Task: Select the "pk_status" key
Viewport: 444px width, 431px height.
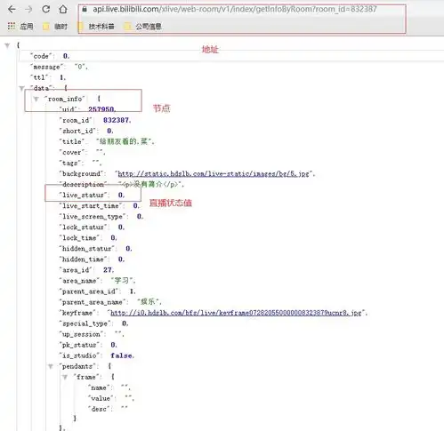Action: [79, 345]
